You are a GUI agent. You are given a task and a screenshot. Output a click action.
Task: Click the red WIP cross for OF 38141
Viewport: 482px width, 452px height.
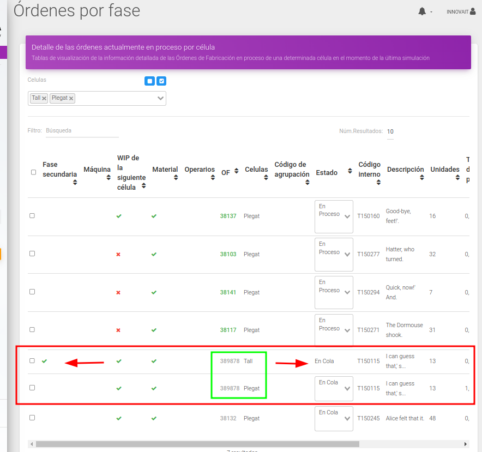pos(118,292)
